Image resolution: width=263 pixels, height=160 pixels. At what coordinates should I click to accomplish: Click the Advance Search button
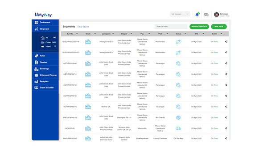click(199, 26)
